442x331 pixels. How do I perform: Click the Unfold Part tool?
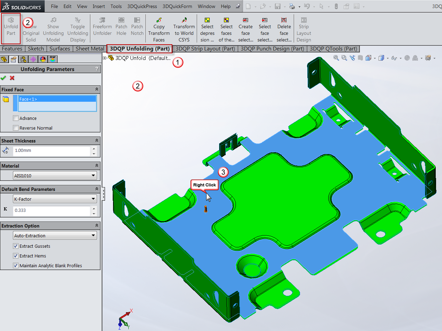[x=11, y=27]
